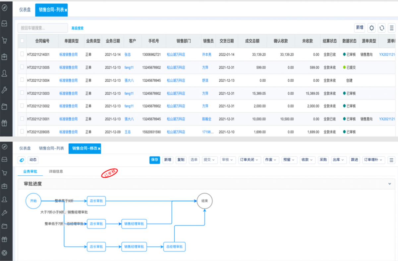Switch to 销售合同-列表 tab in lower screen

click(x=51, y=149)
